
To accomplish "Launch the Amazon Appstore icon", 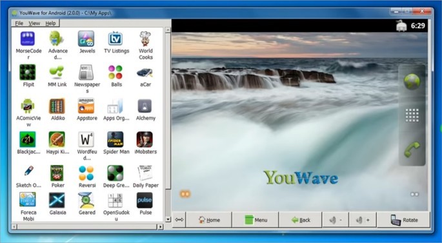I will pos(86,106).
